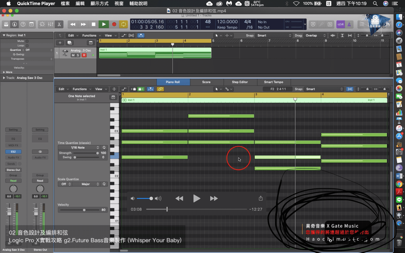Adjust the Time Quantize Strength slider
This screenshot has height=253, width=405.
click(97, 153)
